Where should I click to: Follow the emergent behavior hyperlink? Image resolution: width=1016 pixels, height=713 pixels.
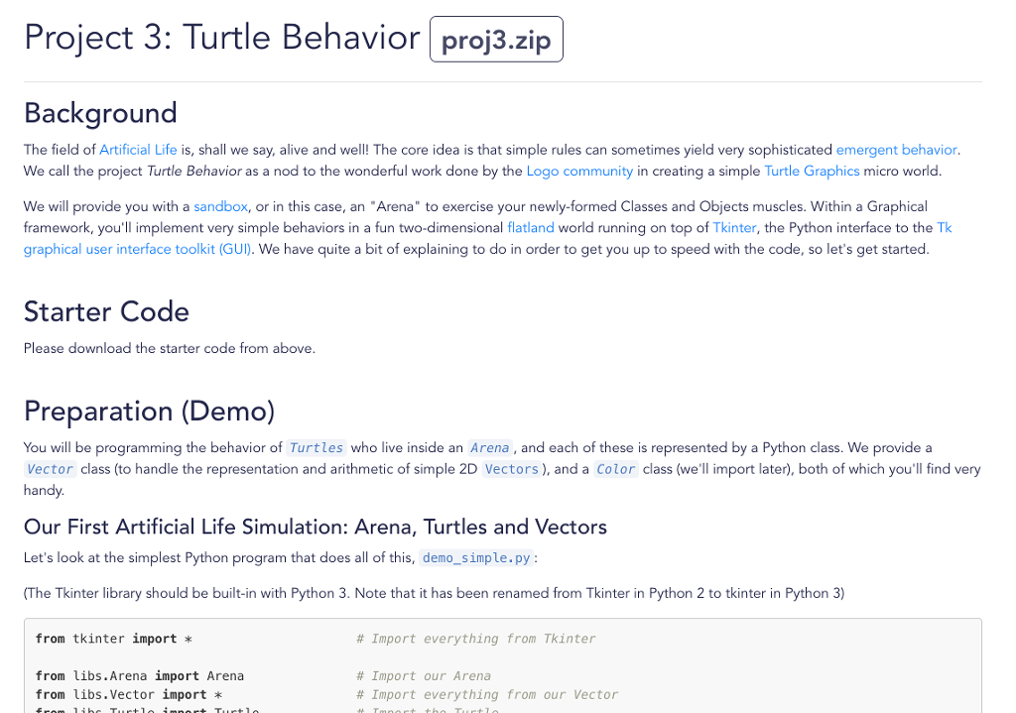coord(895,149)
